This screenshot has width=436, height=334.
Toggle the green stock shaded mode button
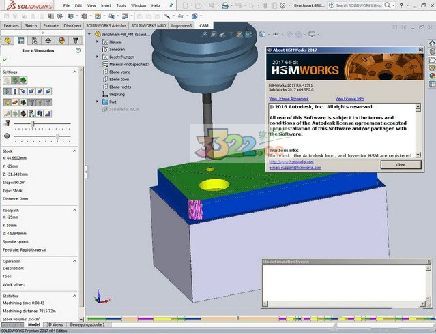[x=15, y=80]
